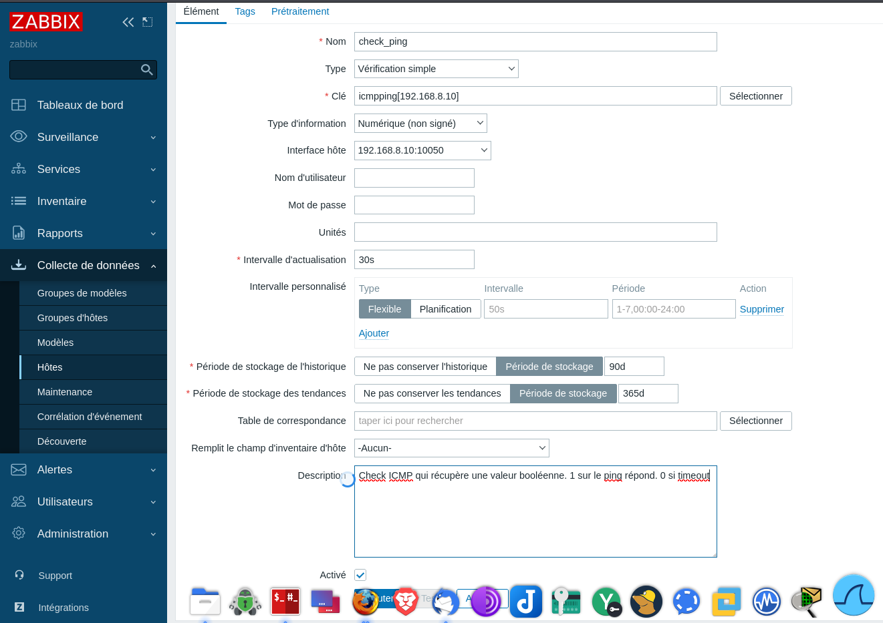The image size is (883, 623).
Task: Click the Intervalle d'actualisation input field
Action: coord(414,260)
